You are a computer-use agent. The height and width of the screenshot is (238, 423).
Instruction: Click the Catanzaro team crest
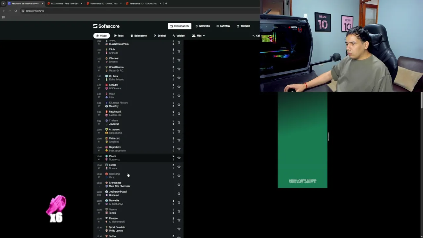point(106,139)
